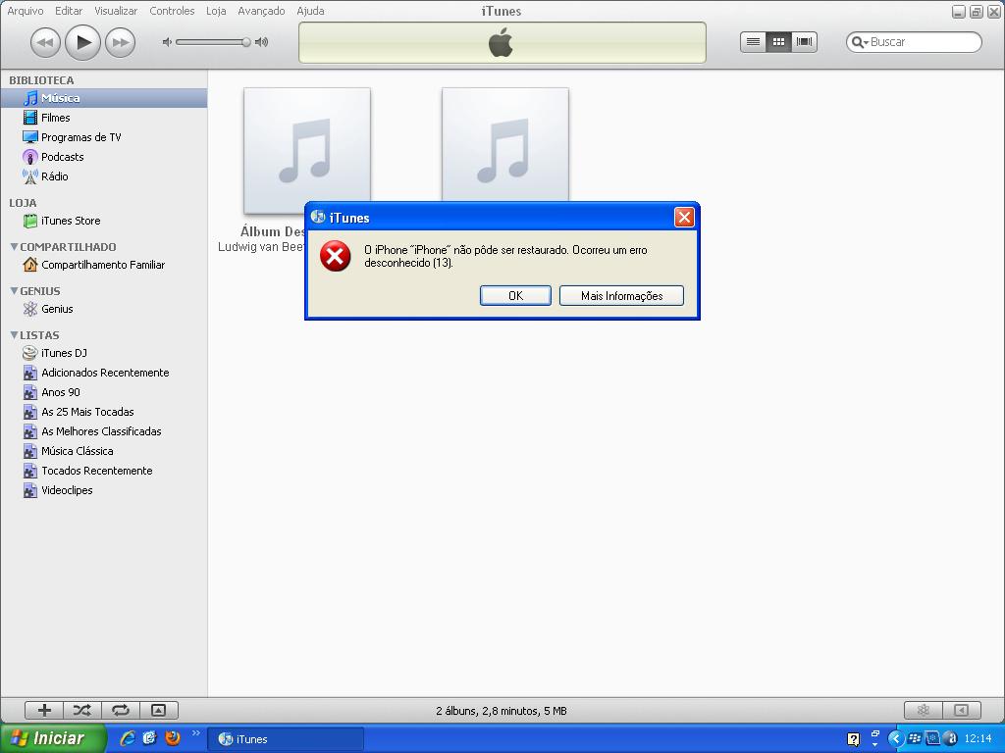
Task: Expand hidden system tray icons arrow
Action: point(895,739)
